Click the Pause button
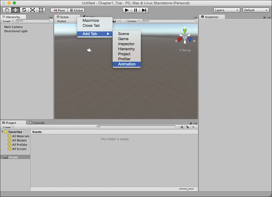Screen dimensions: 272x197 [x=135, y=10]
